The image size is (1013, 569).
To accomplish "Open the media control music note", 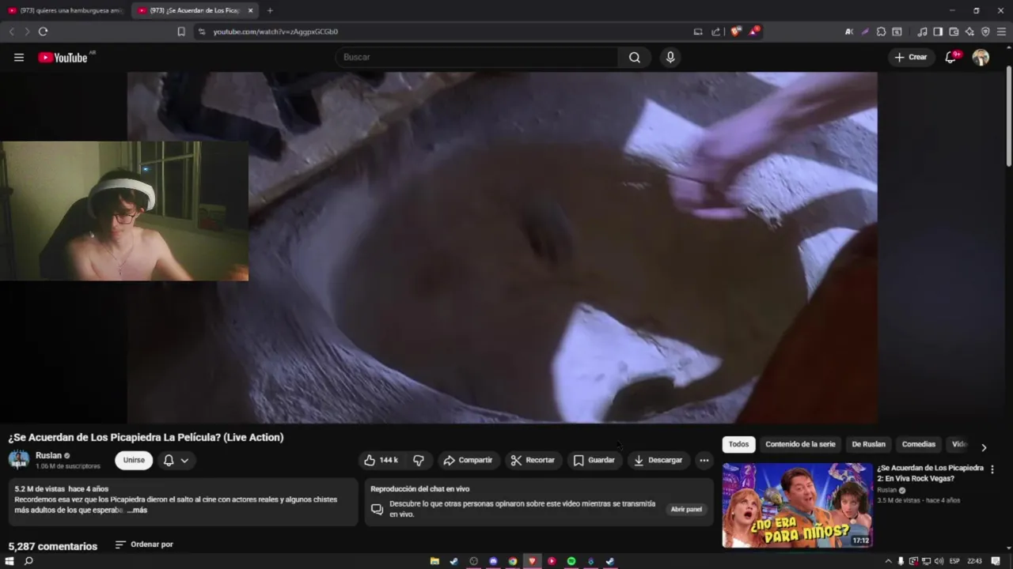I will pyautogui.click(x=922, y=32).
